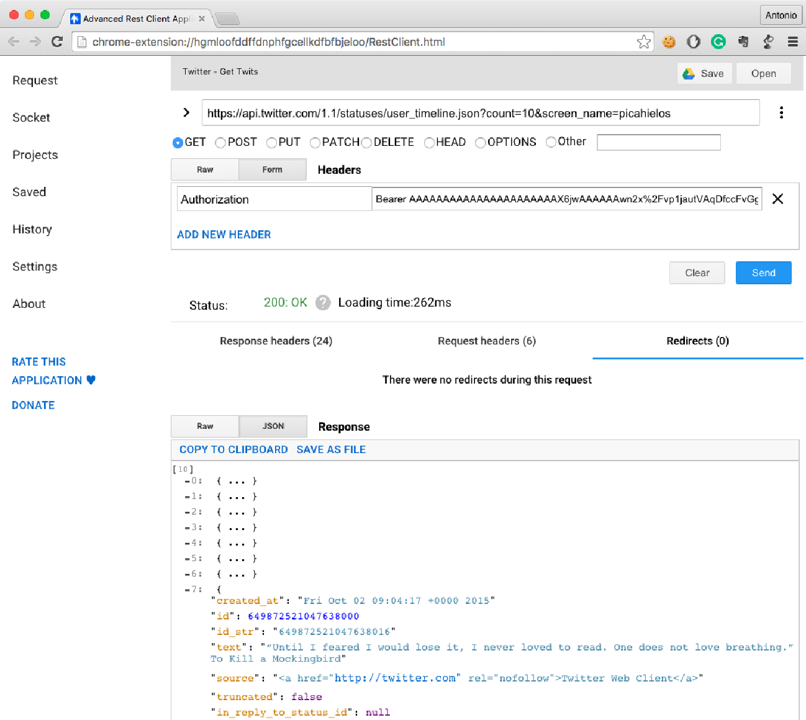Image resolution: width=806 pixels, height=720 pixels.
Task: Click the Clear button
Action: (697, 272)
